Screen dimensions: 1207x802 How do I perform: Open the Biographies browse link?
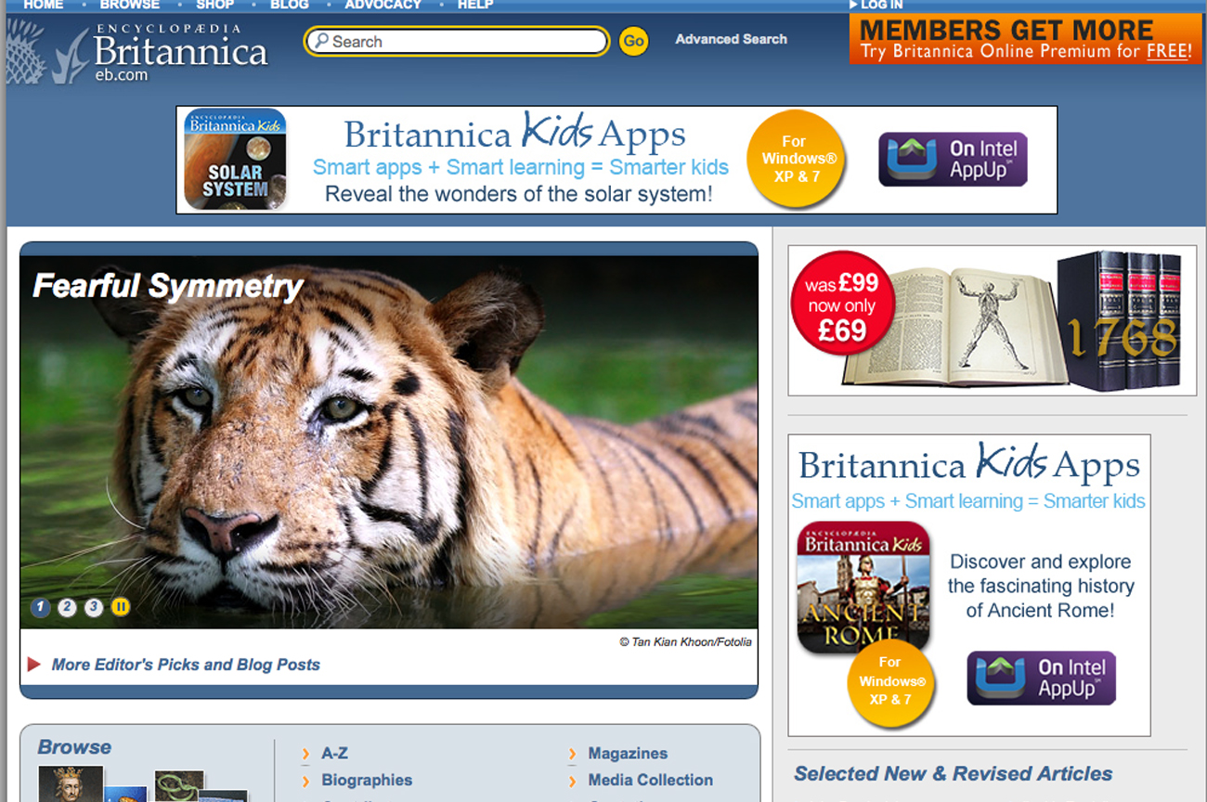pyautogui.click(x=367, y=780)
